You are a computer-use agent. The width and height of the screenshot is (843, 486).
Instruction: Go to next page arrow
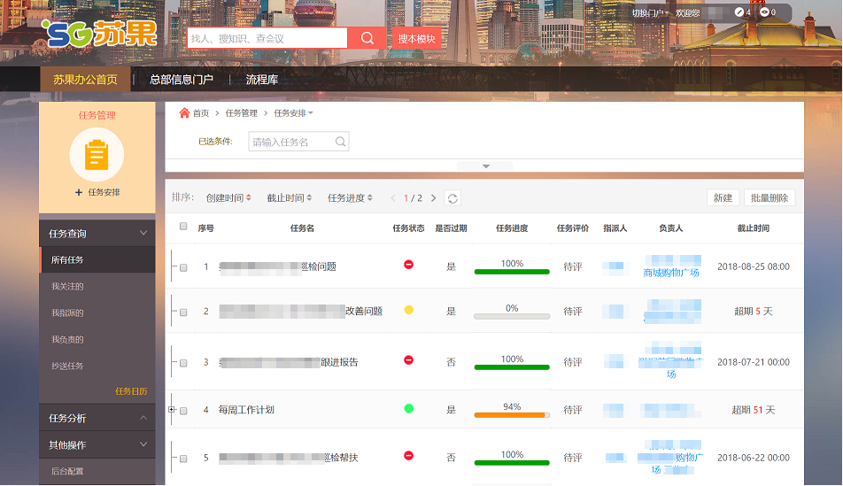(433, 198)
